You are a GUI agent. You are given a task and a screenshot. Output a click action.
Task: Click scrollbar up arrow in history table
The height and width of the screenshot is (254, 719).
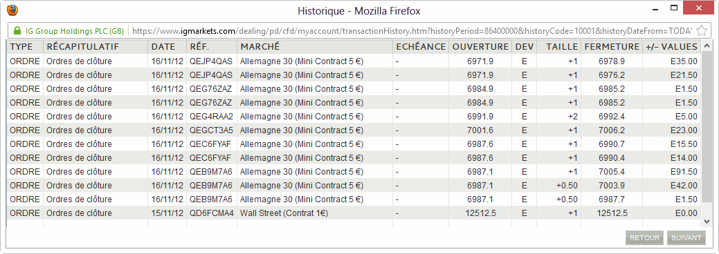coord(706,46)
